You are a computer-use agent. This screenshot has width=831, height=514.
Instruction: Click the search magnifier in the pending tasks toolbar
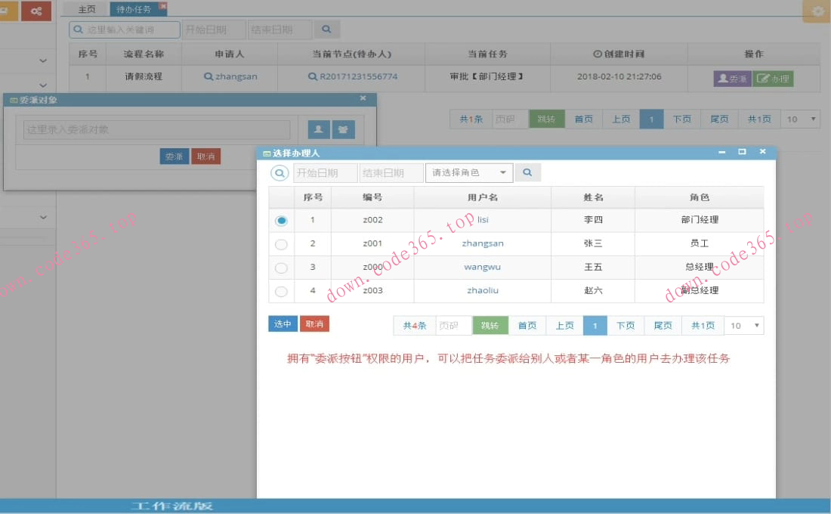point(327,29)
